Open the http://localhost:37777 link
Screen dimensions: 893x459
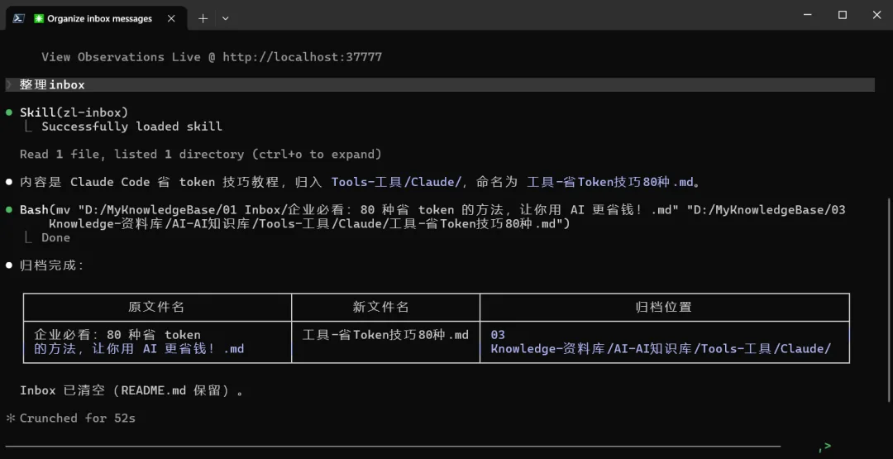click(302, 57)
